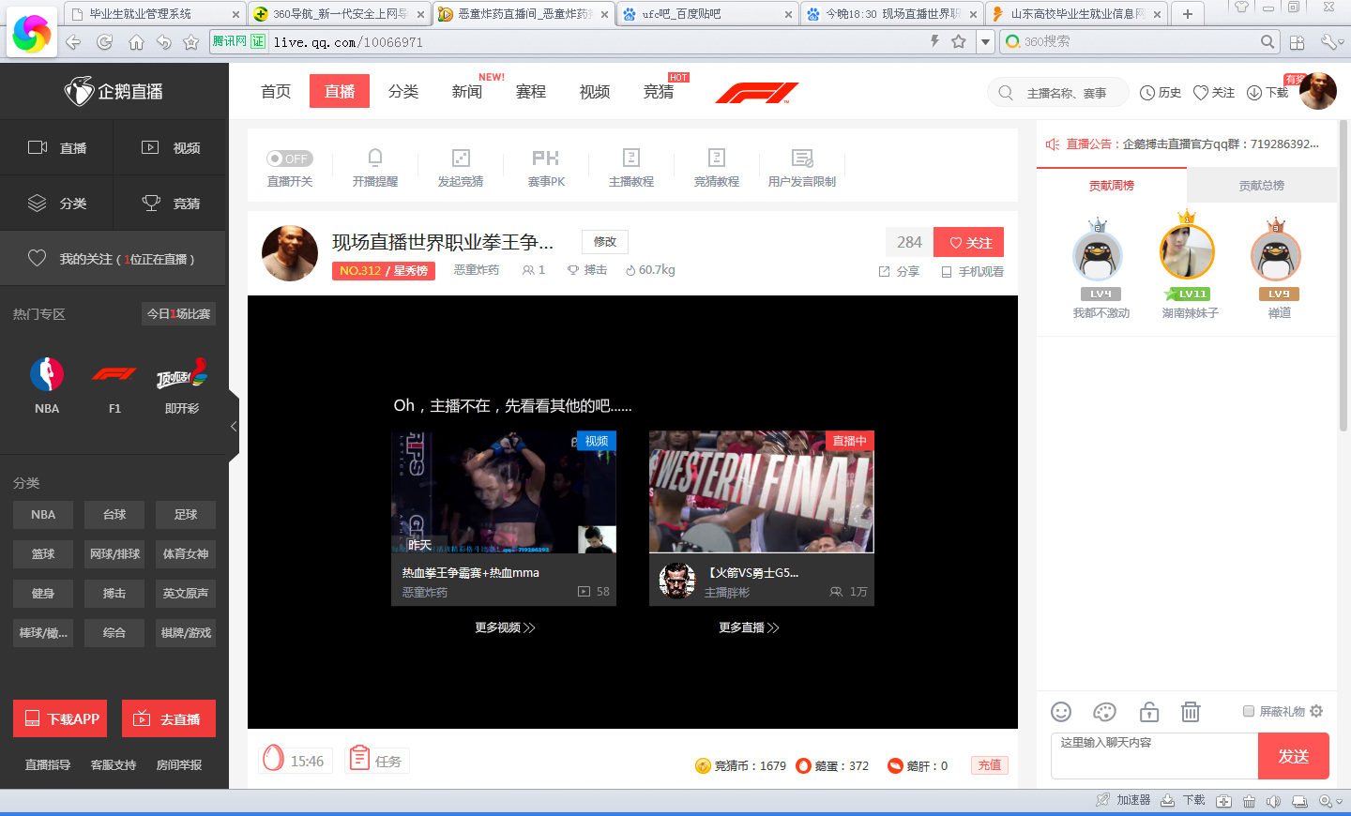
Task: Open the 主播教程 icon
Action: pos(631,158)
